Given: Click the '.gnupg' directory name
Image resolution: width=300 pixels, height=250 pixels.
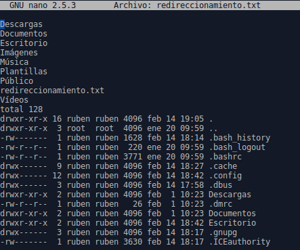Looking at the screenshot, I should pyautogui.click(x=223, y=232).
